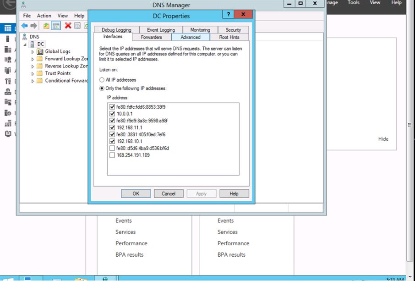Open the Monitoring tab
This screenshot has height=281, width=415.
click(200, 30)
